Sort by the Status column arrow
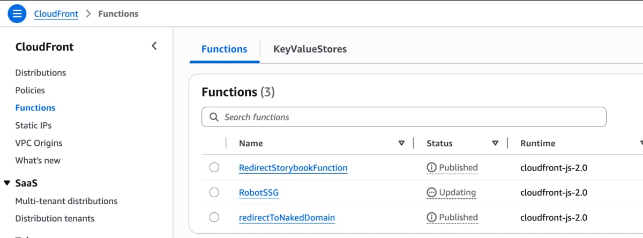The image size is (643, 238). 495,143
